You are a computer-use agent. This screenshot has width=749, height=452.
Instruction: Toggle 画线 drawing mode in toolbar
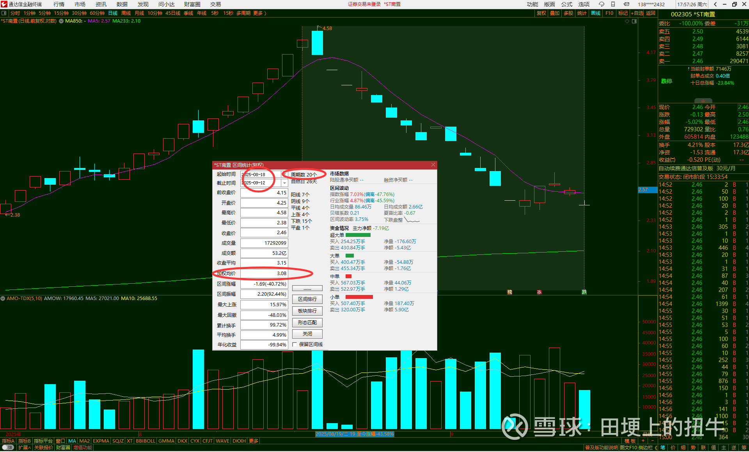coord(596,13)
